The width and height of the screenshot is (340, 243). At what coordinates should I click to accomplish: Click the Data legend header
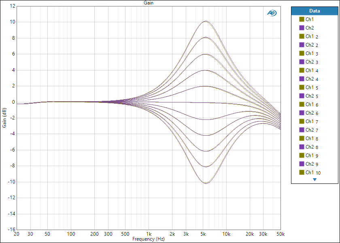tap(314, 11)
